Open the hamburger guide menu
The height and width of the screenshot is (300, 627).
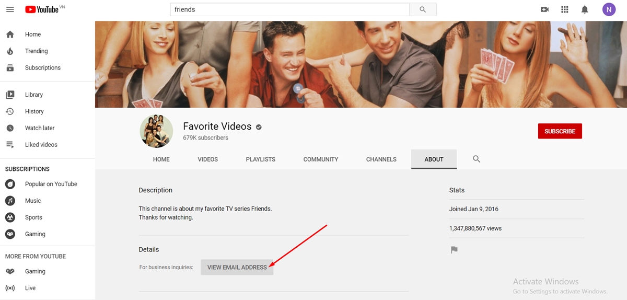[x=10, y=9]
